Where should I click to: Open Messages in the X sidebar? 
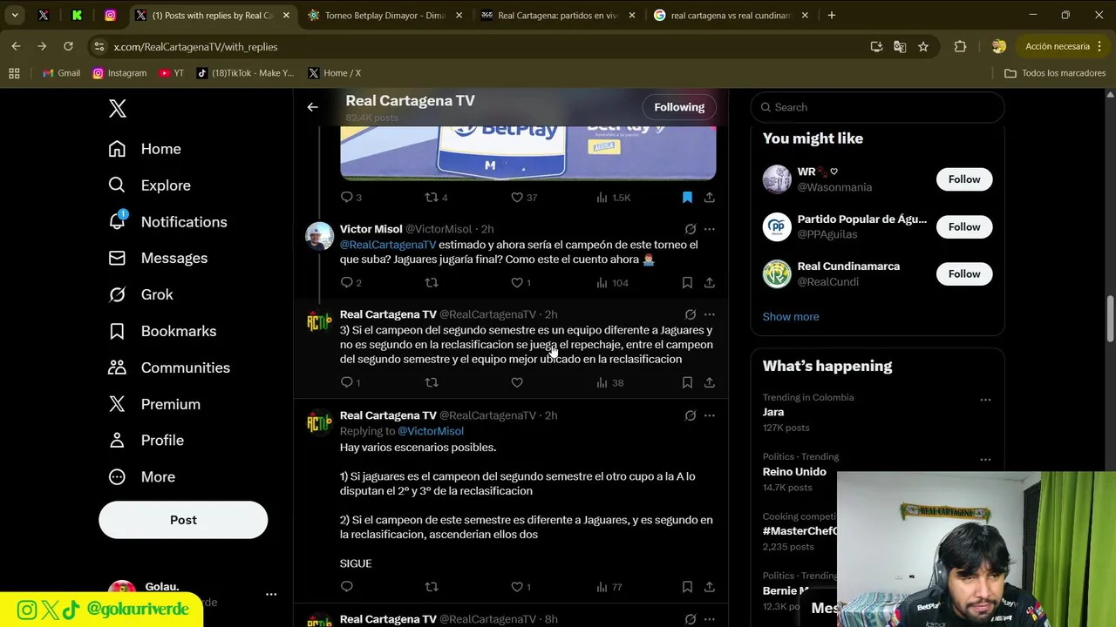coord(158,259)
